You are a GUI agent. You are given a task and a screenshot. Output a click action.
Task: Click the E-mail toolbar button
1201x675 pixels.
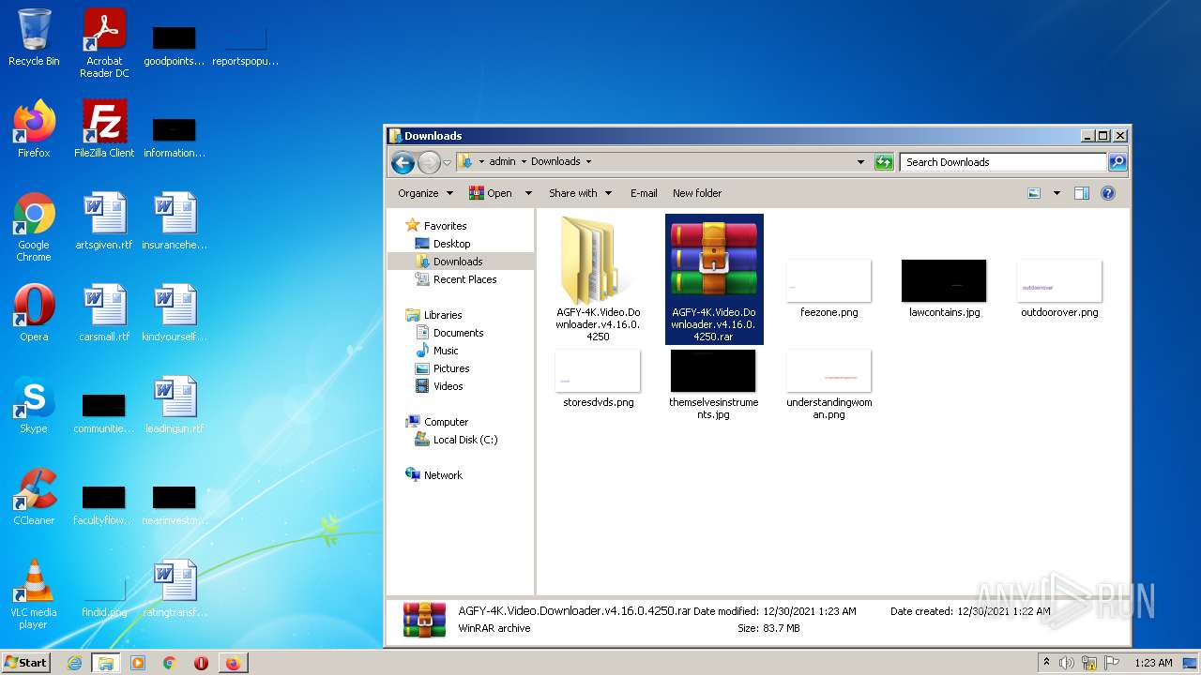pos(644,193)
